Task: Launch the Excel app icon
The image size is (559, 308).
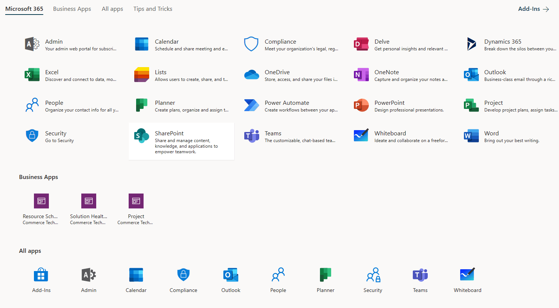Action: 32,75
